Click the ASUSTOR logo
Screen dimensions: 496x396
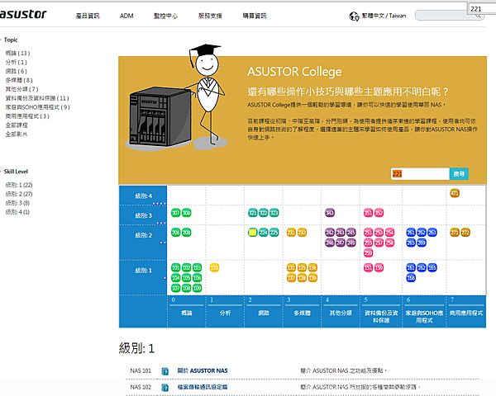coord(23,14)
